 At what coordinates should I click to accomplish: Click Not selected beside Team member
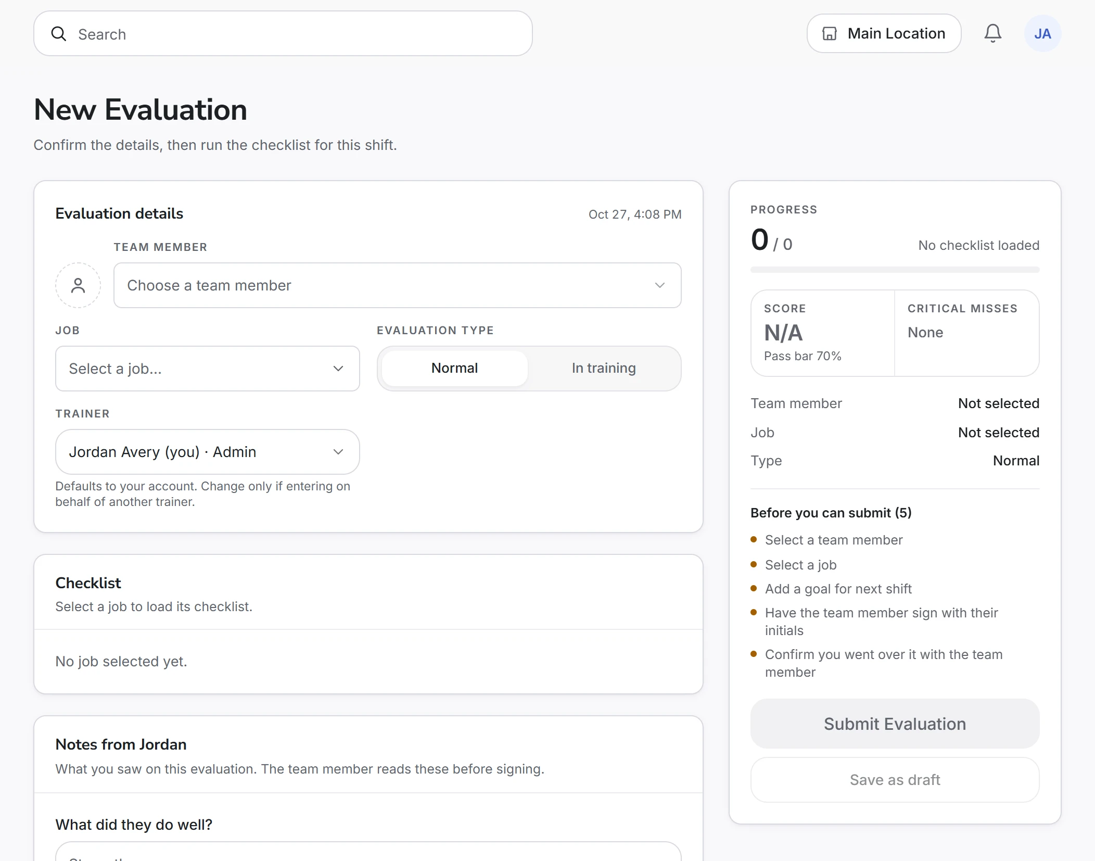(999, 403)
